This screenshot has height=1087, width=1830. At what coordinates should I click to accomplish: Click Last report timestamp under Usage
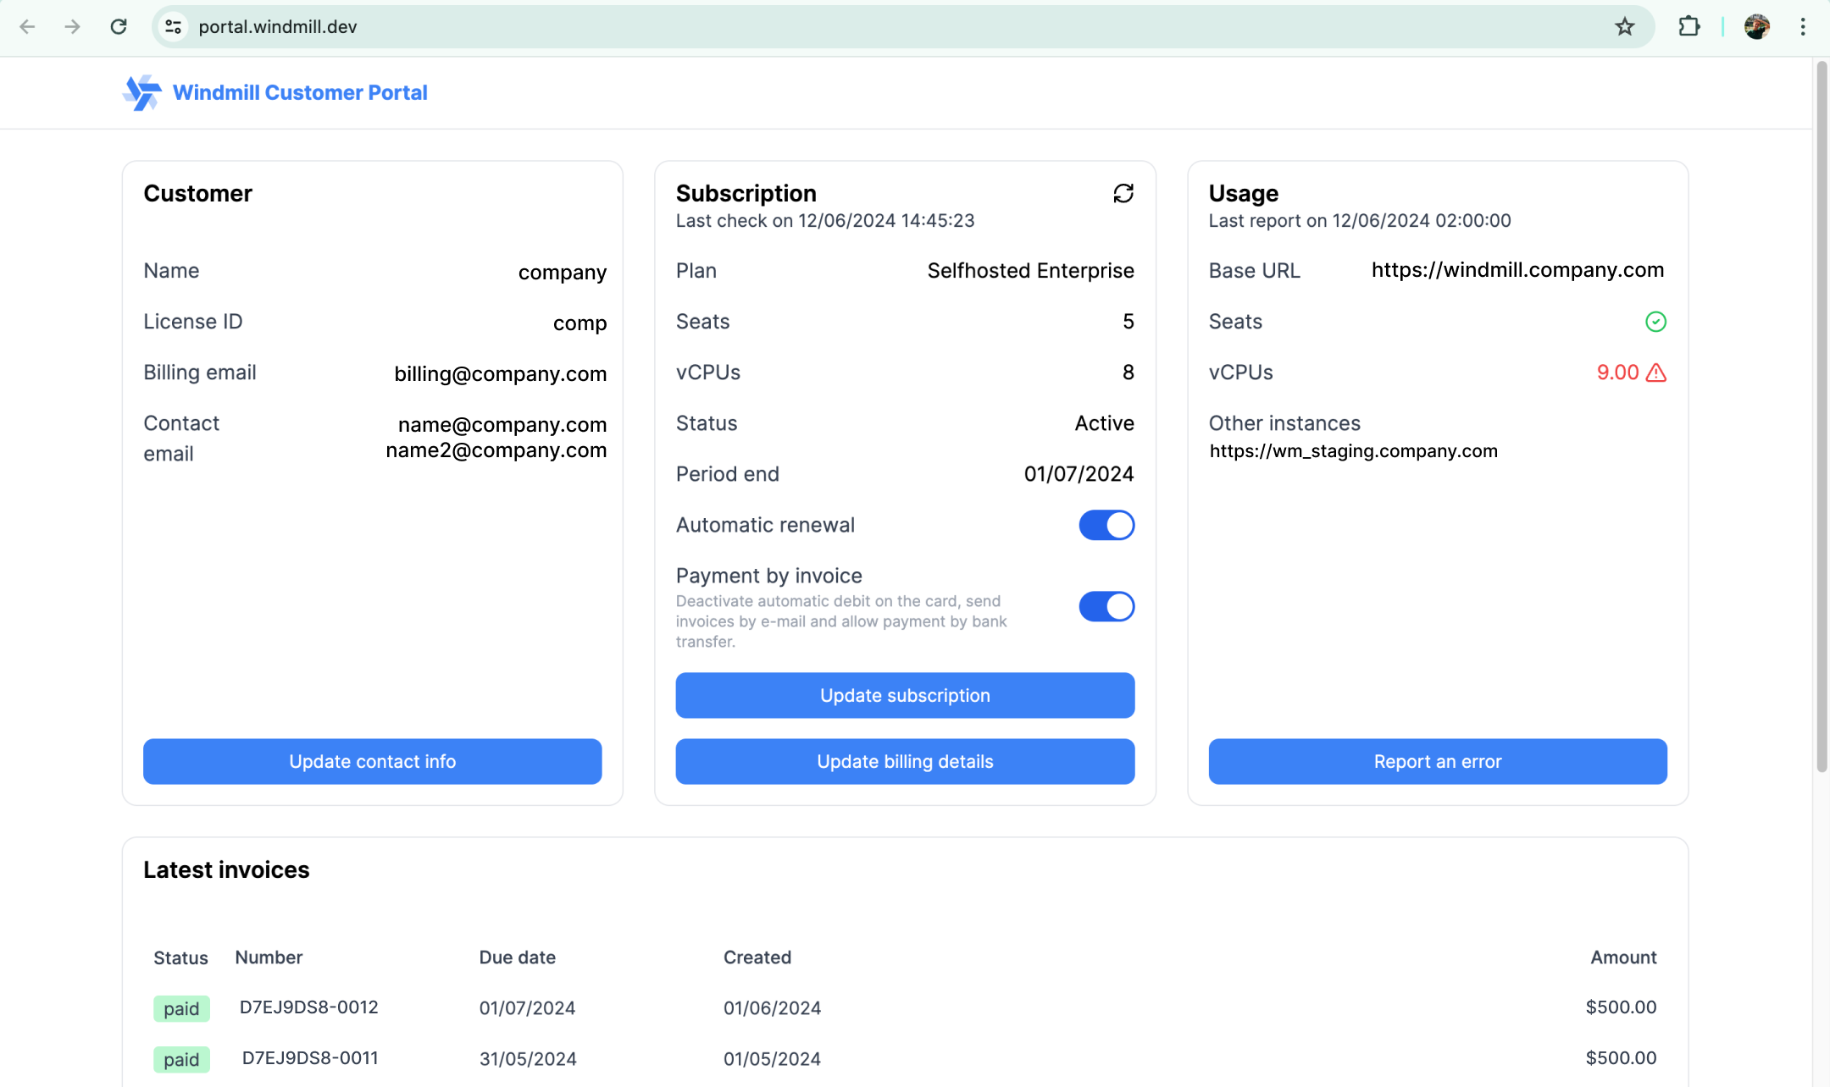click(1360, 221)
